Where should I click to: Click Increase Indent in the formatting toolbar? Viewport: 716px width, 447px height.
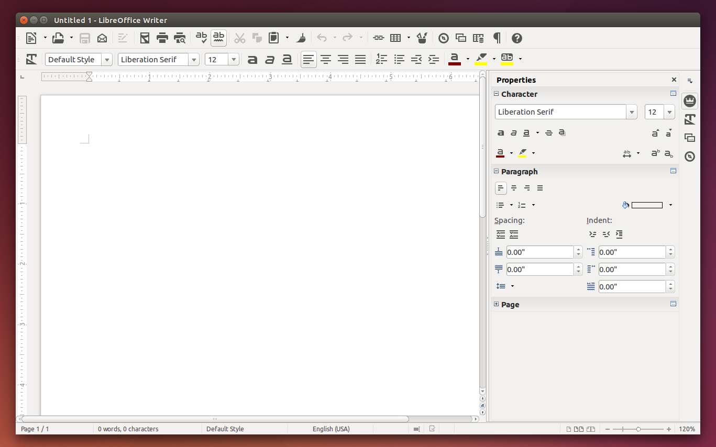click(434, 59)
